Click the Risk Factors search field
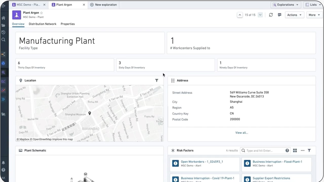Screen dimensions: 324x182 click(265, 151)
